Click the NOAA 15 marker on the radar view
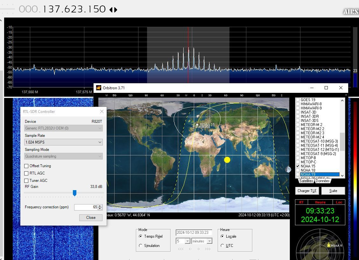Screen dimensions: 359x260 pyautogui.click(x=328, y=245)
